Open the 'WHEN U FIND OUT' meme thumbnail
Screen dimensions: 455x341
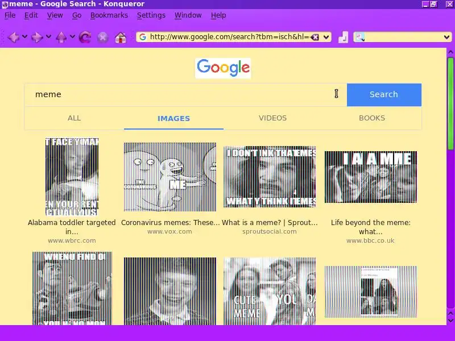[72, 288]
